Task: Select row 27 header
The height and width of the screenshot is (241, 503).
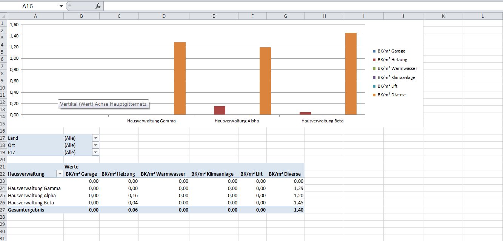Action: (x=3, y=210)
